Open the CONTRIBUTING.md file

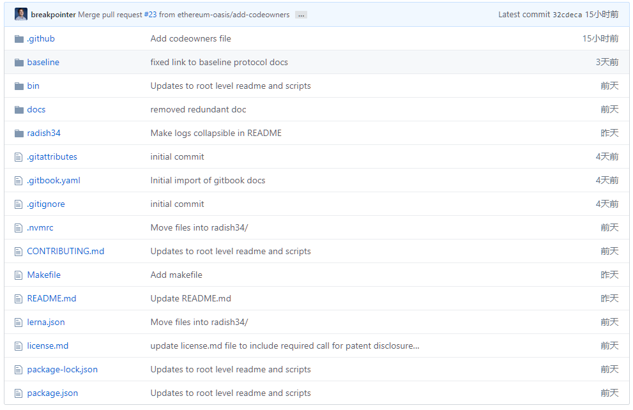[65, 252]
